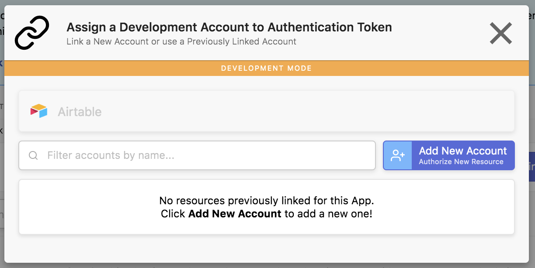
Task: Click the subtitle about Previously Linked Account
Action: pyautogui.click(x=181, y=42)
